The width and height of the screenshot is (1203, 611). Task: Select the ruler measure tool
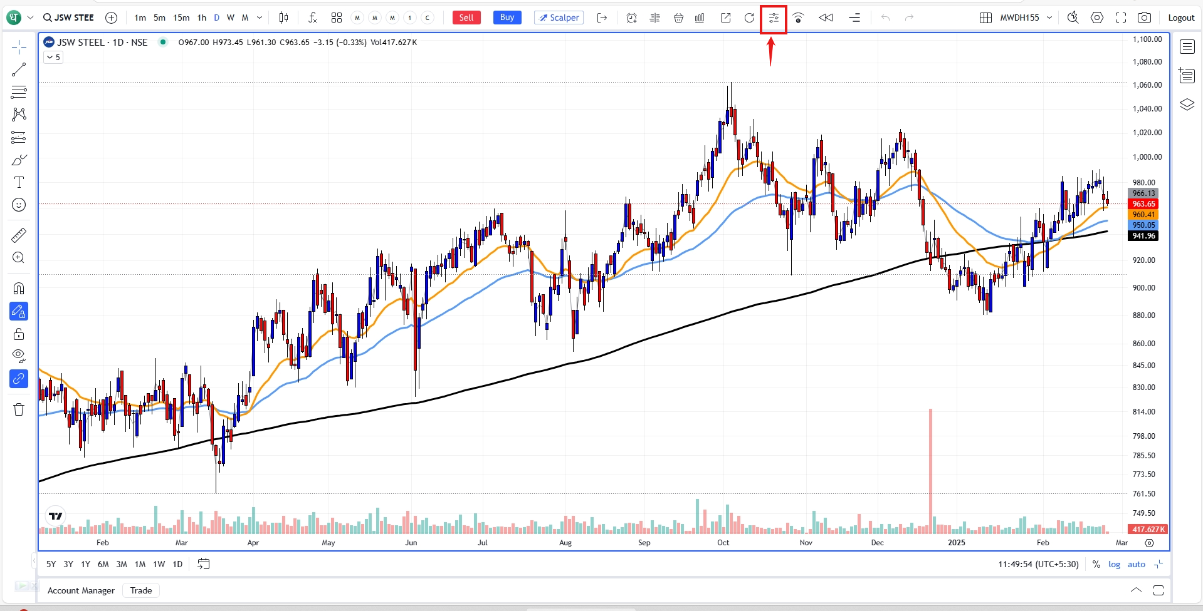pos(19,235)
